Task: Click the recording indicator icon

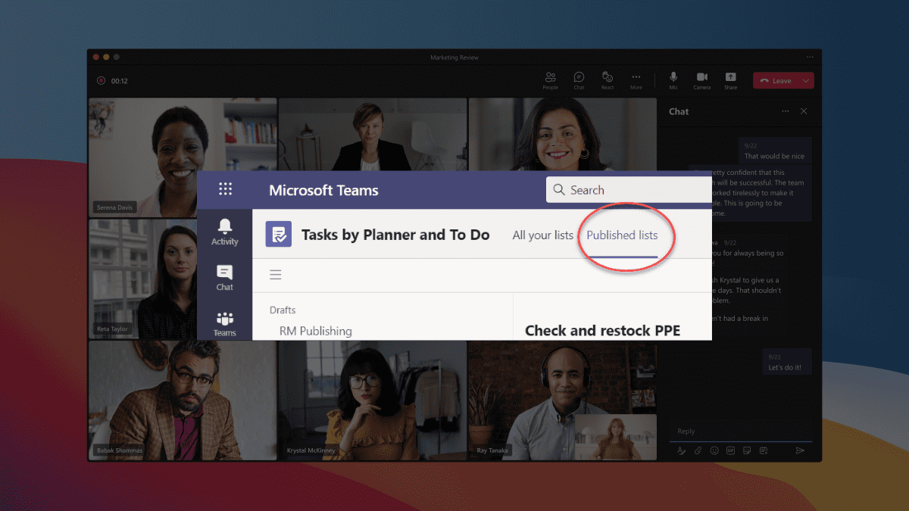Action: [x=101, y=80]
